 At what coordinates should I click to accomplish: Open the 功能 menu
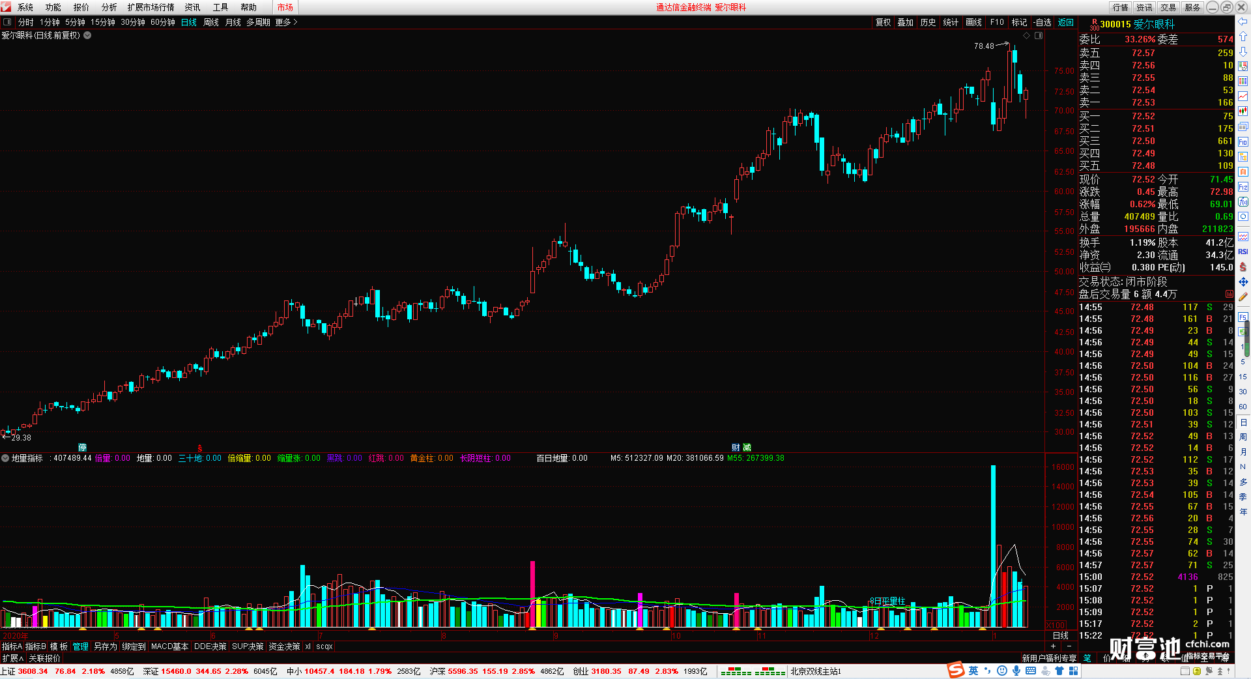[x=53, y=7]
